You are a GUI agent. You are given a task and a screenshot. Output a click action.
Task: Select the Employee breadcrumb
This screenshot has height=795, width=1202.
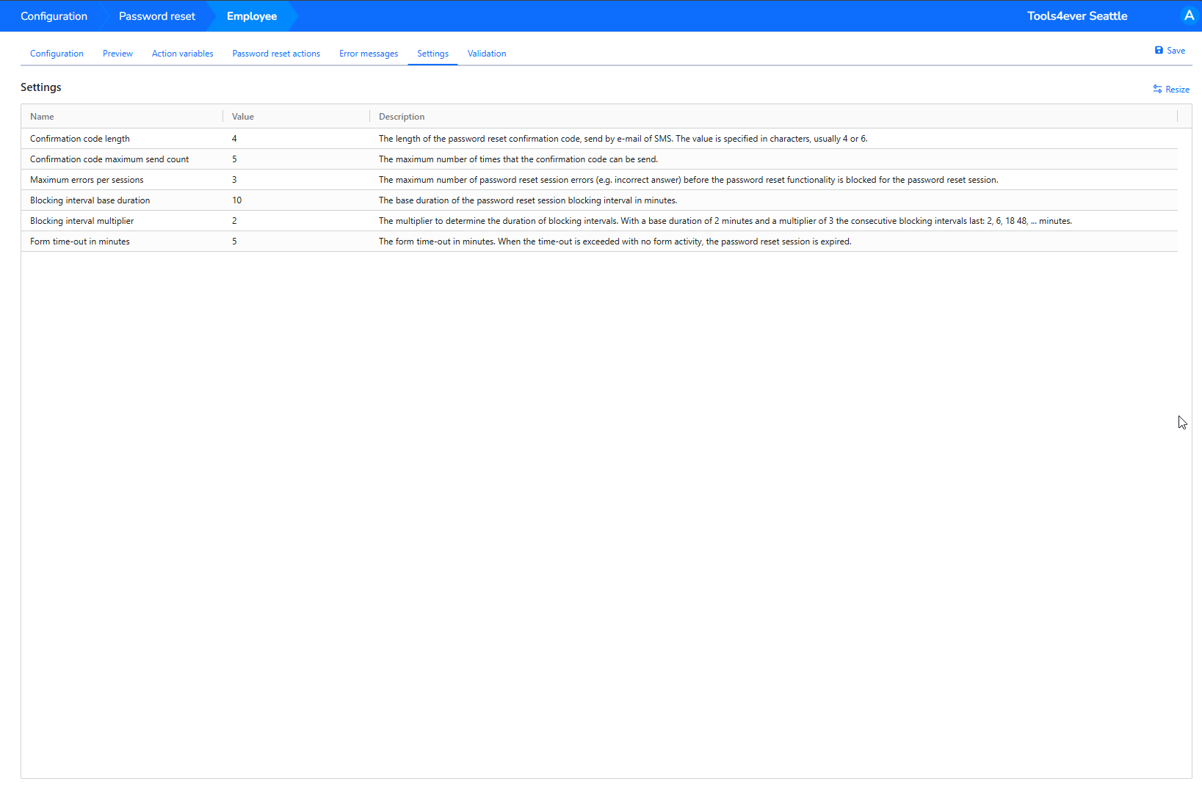[252, 16]
